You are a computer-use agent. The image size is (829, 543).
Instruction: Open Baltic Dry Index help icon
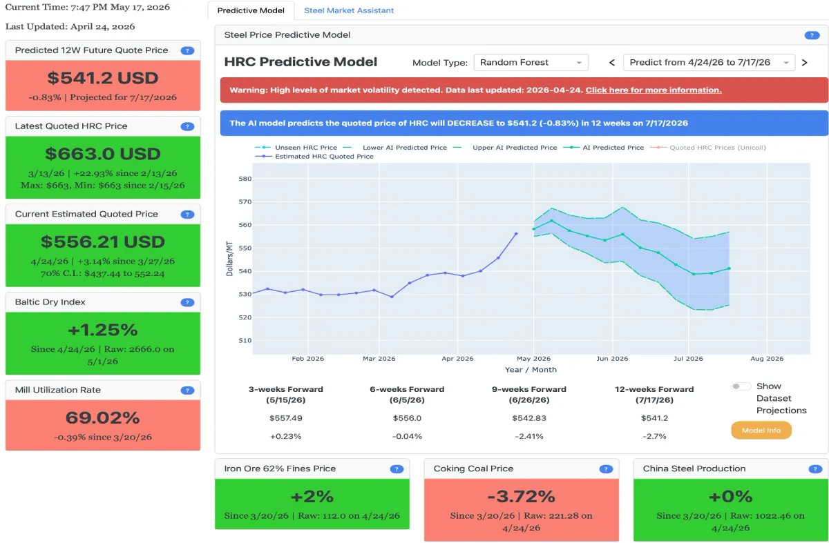tap(187, 302)
